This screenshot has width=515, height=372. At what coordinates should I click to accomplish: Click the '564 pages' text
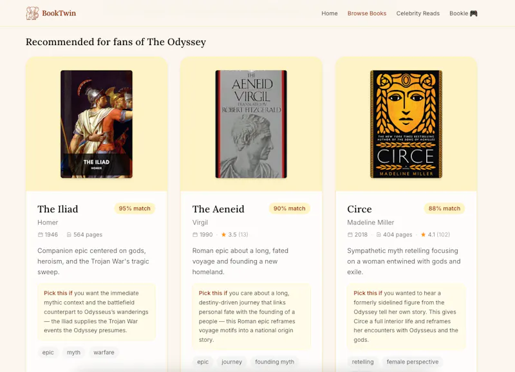88,235
